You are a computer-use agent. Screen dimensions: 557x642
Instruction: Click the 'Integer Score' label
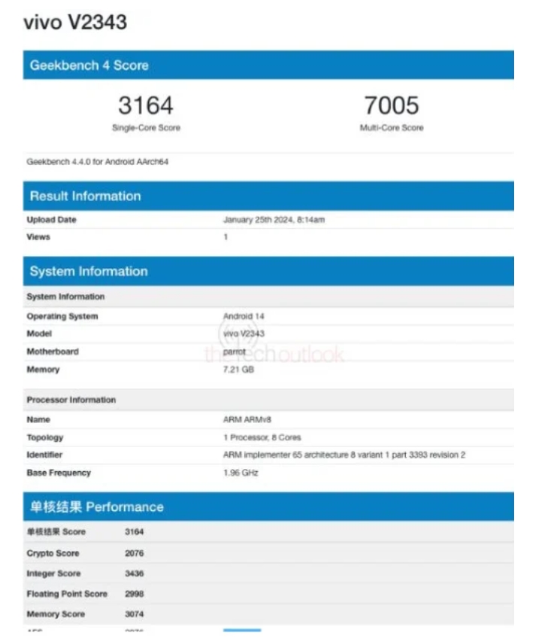click(x=53, y=574)
